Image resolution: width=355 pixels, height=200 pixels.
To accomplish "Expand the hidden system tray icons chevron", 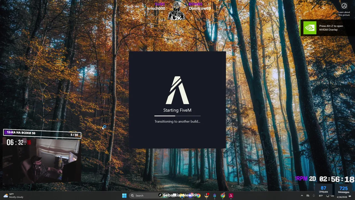I will 302,196.
